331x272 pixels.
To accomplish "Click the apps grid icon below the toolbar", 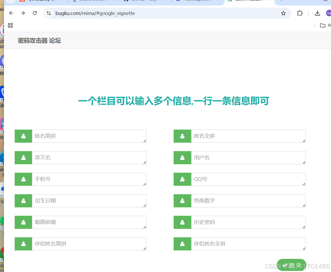I will click(x=10, y=25).
